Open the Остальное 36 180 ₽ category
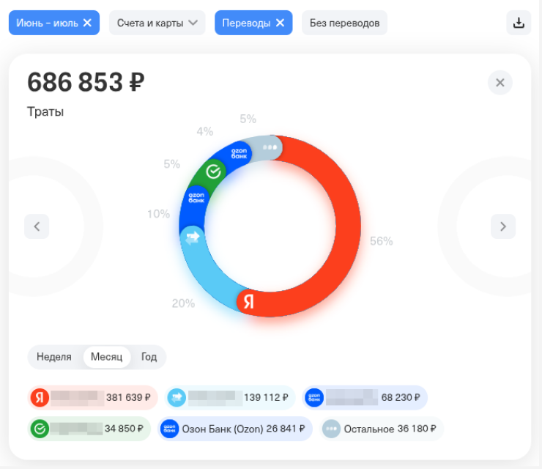The height and width of the screenshot is (469, 542). point(381,429)
